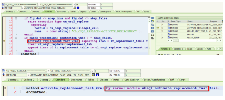Viewport: 225px width, 100px height.
Task: Click the bottom tool icon under headphones in vertical toolbar
Action: click(152, 38)
